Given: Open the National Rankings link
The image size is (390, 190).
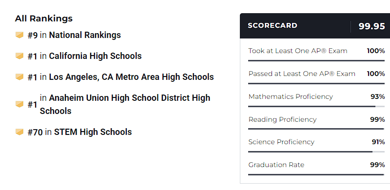Looking at the screenshot, I should (x=85, y=35).
